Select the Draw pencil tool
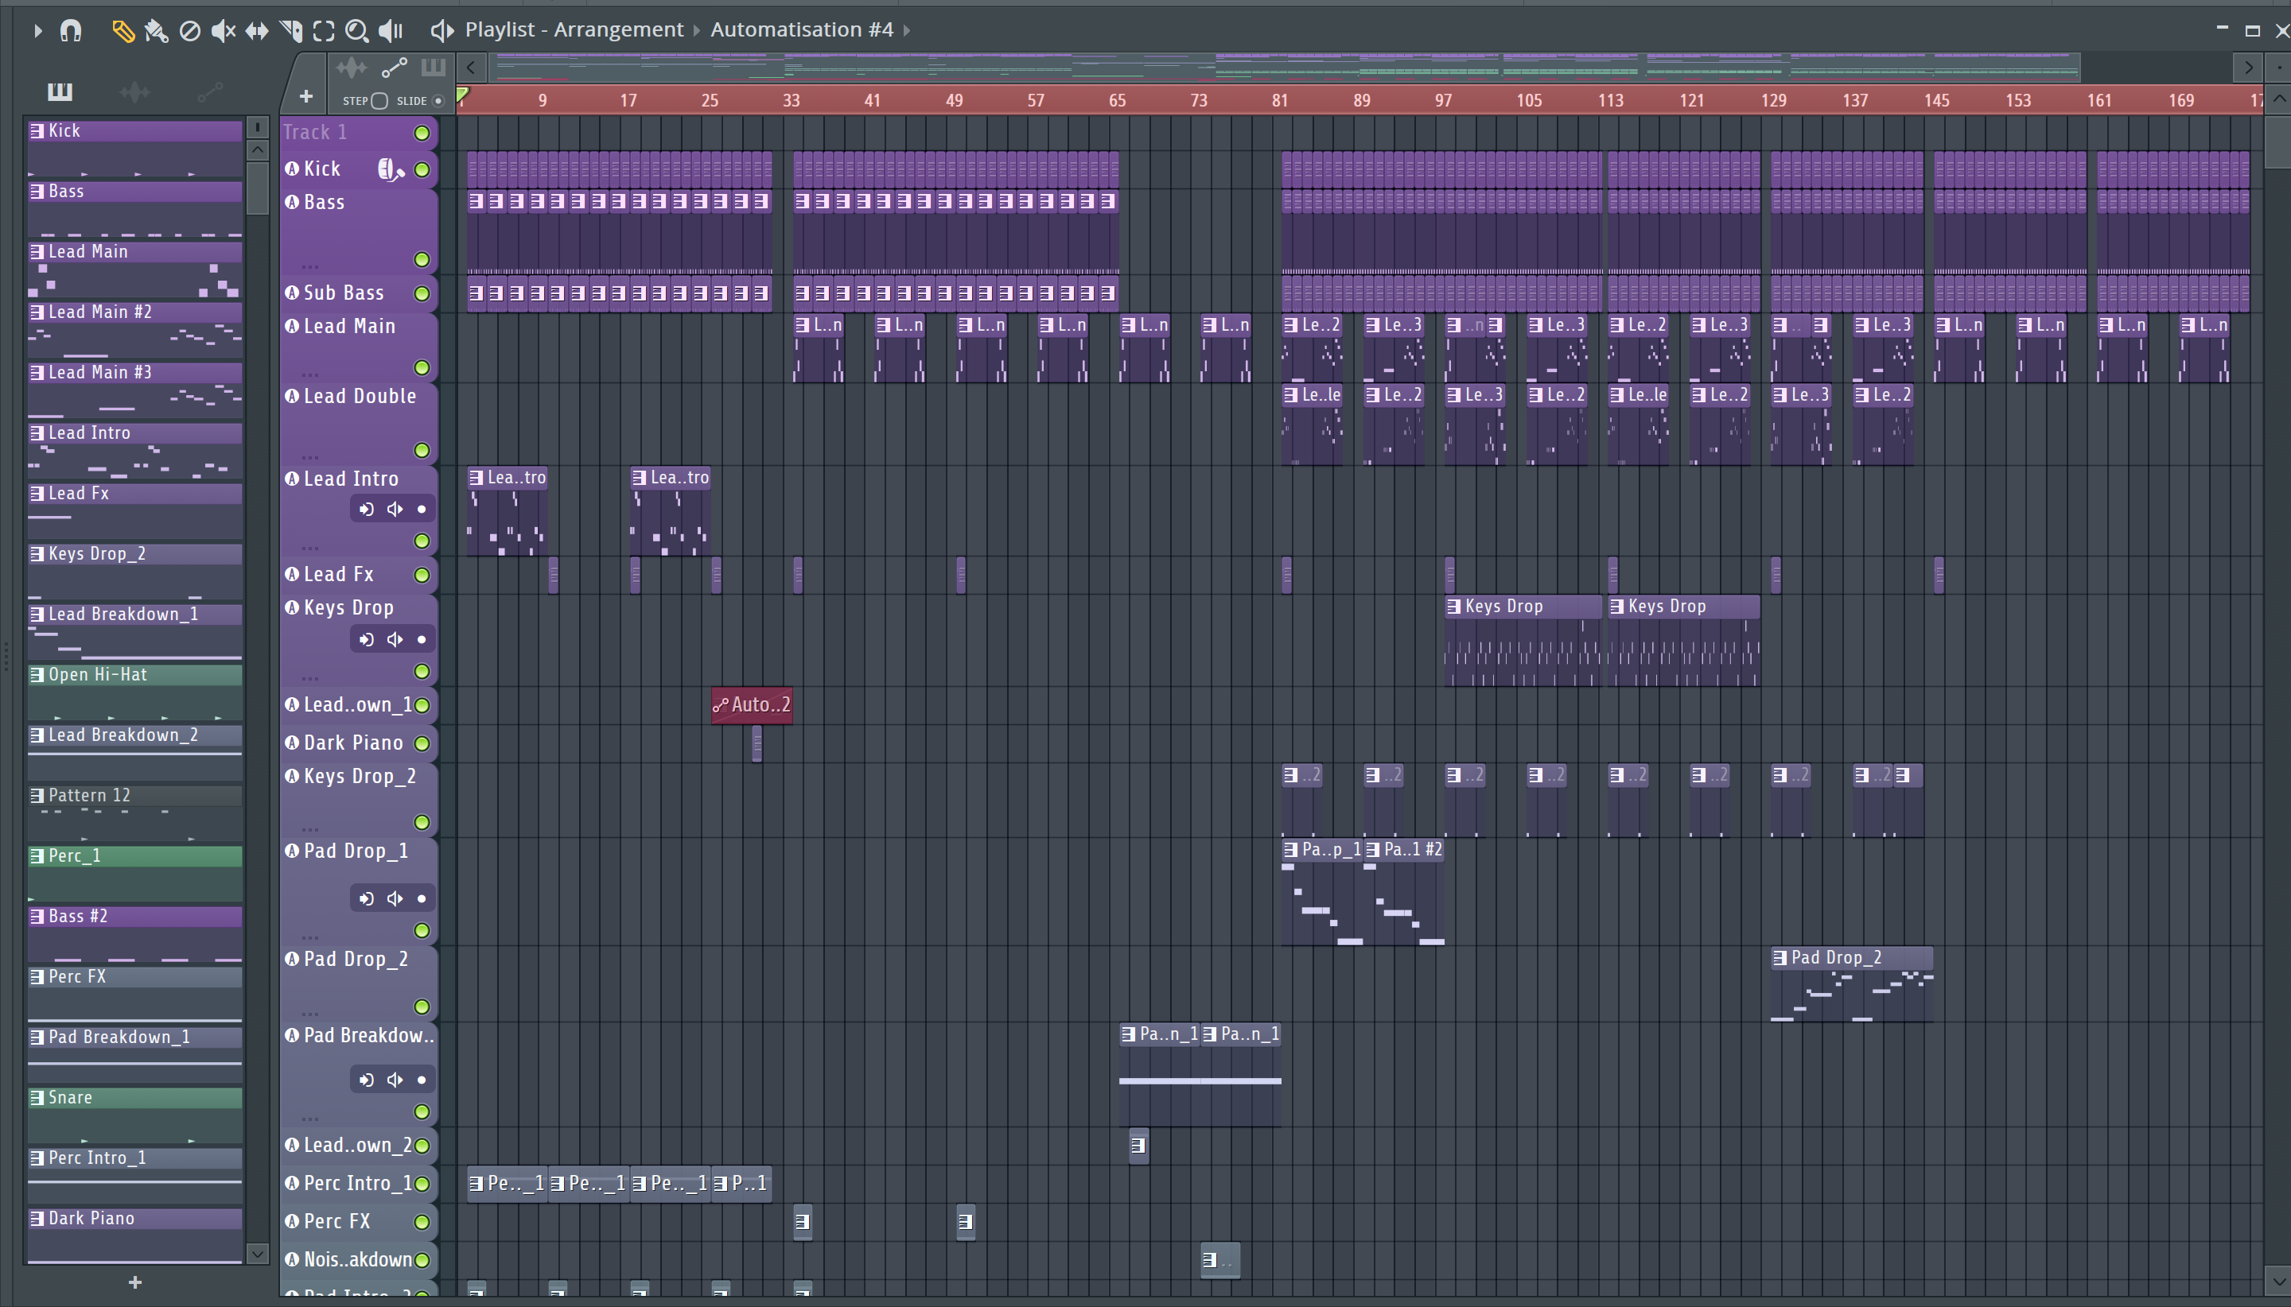 point(123,30)
